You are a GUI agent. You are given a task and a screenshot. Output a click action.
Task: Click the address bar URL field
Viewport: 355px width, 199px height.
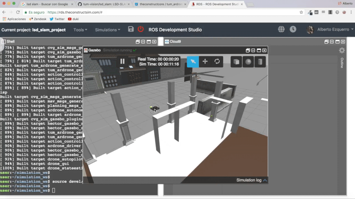coord(163,12)
